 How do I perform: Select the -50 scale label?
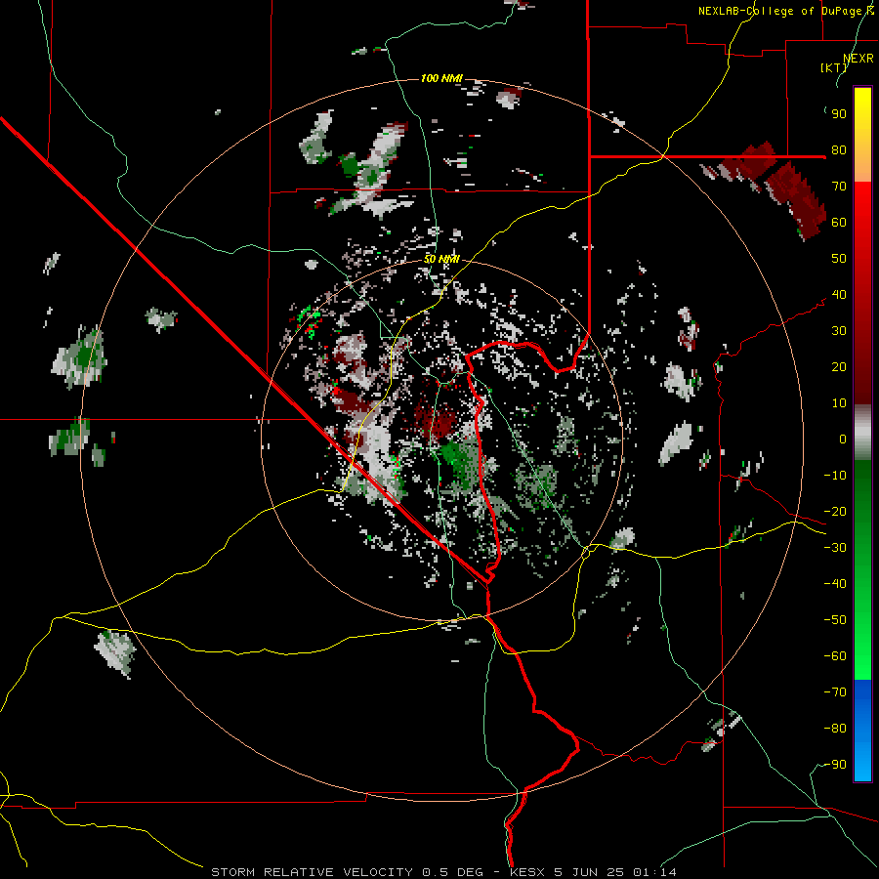click(x=835, y=620)
